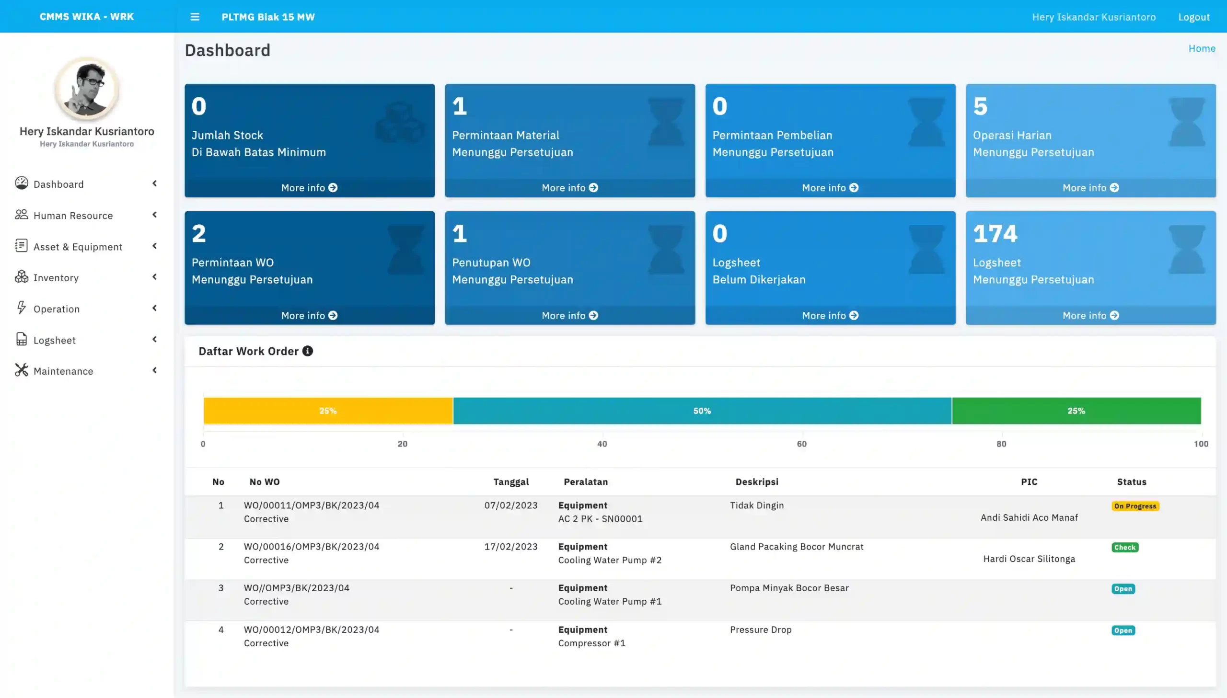Viewport: 1227px width, 698px height.
Task: Click the Operation lightning bolt icon
Action: (x=21, y=308)
